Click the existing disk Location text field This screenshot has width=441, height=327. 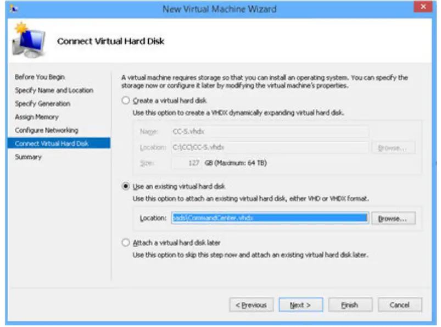pos(269,218)
